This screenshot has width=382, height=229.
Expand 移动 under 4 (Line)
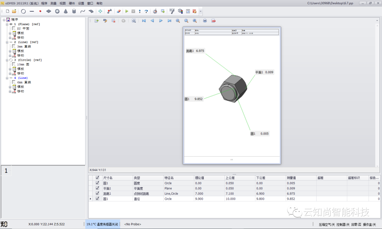click(10, 91)
